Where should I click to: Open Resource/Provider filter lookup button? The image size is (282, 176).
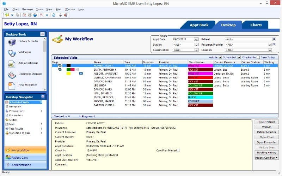tap(274, 45)
